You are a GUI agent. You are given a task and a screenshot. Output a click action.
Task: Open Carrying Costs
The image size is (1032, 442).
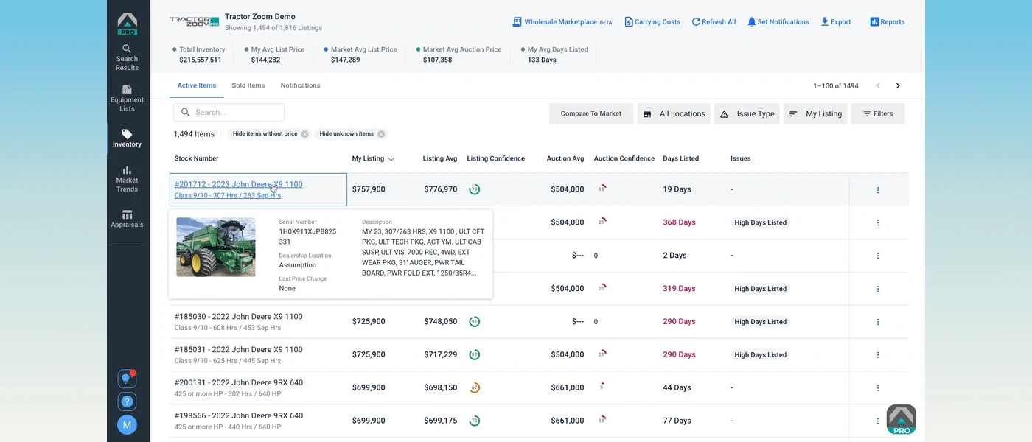652,22
